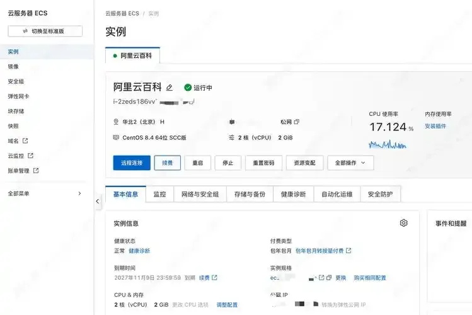Click the 健康诊断 link beside 正常
Image resolution: width=472 pixels, height=315 pixels.
pos(139,251)
